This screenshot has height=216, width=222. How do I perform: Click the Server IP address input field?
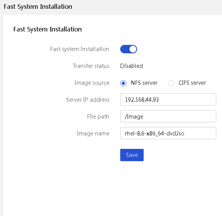(x=168, y=99)
